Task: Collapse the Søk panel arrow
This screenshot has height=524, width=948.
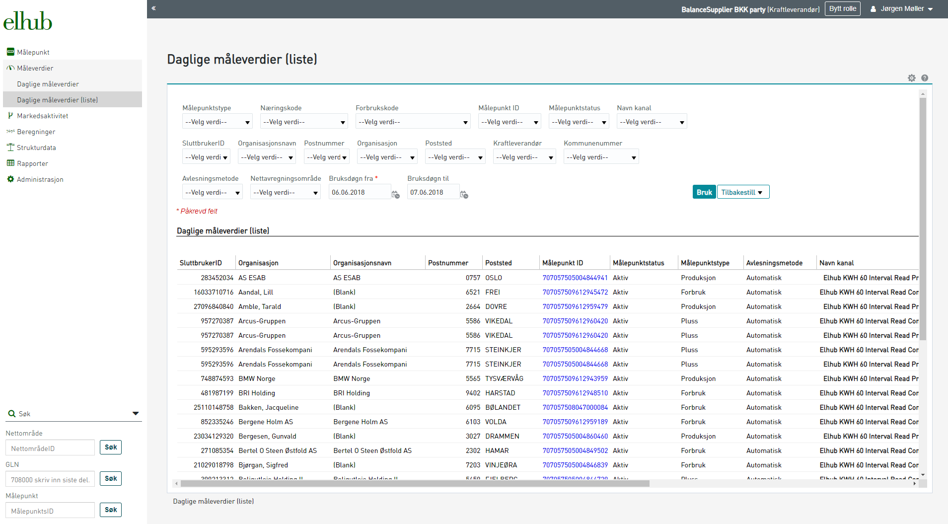Action: 136,413
